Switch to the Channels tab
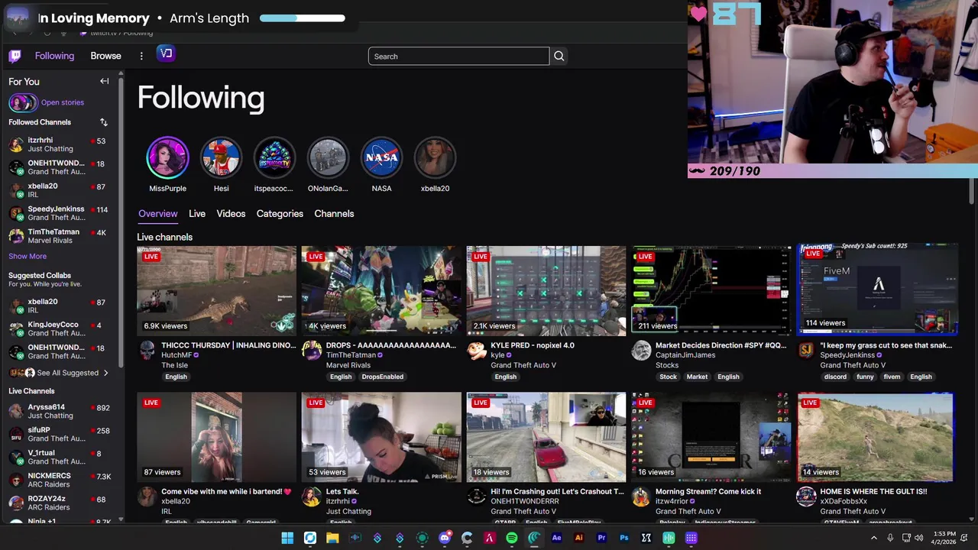The image size is (978, 550). tap(334, 214)
